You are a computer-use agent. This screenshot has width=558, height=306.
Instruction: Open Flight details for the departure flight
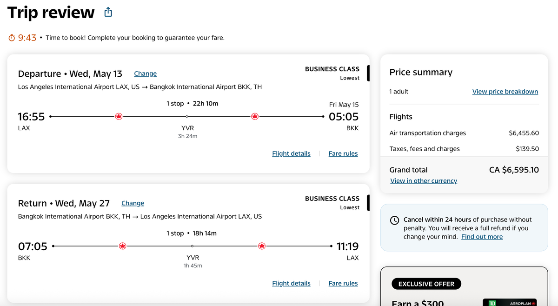click(x=291, y=153)
